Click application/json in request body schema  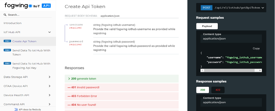coord(110,16)
